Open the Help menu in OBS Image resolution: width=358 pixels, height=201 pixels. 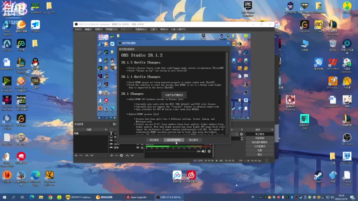point(164,29)
